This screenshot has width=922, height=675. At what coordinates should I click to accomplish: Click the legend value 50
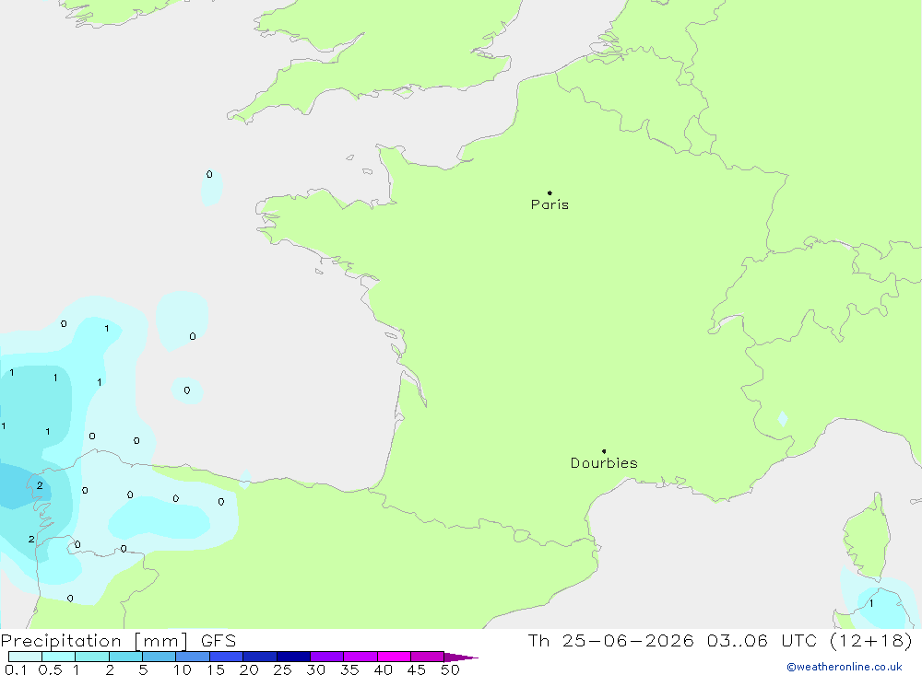coord(450,669)
